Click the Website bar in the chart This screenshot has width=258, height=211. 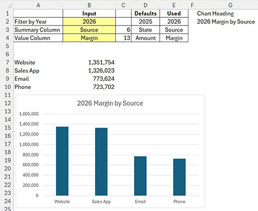click(62, 161)
